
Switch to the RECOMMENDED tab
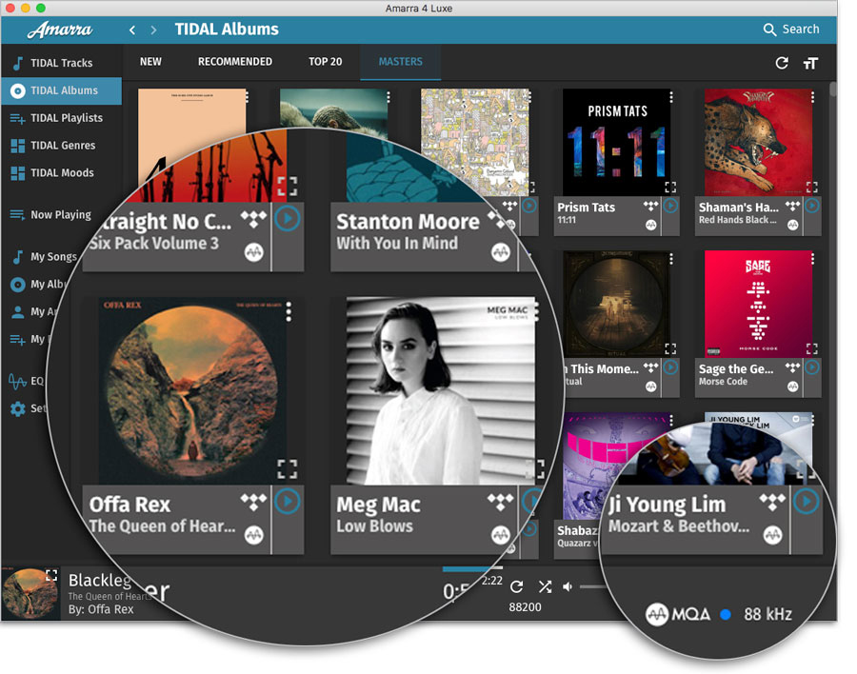(235, 62)
